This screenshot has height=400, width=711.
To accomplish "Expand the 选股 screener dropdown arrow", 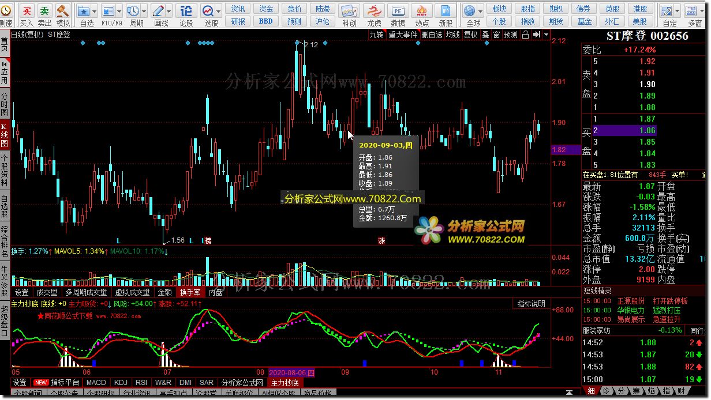I will [218, 11].
